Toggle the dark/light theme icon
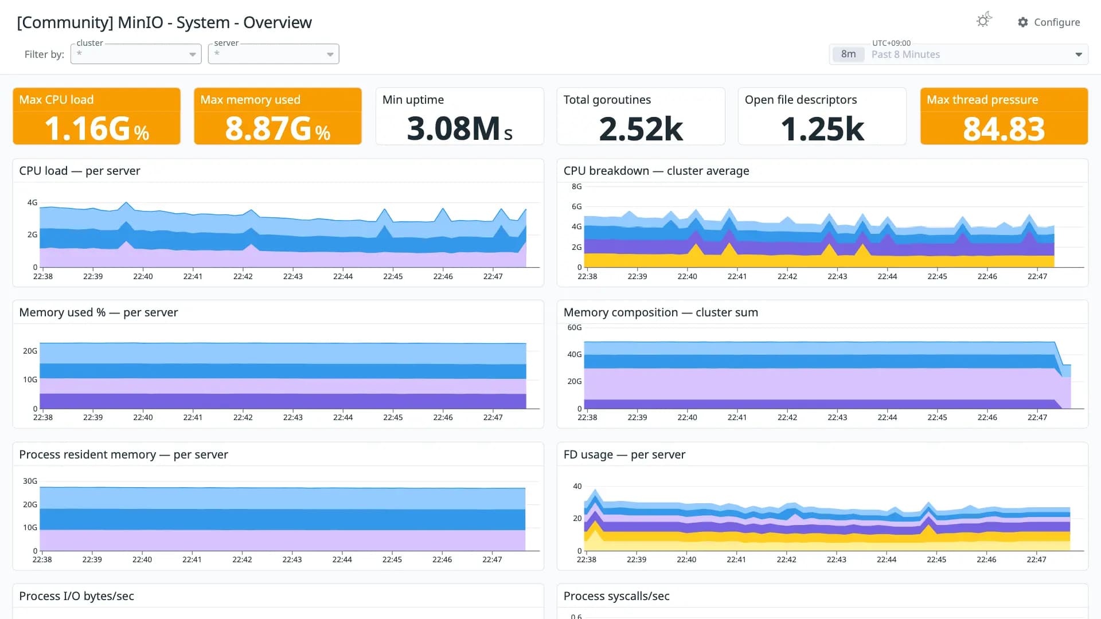1101x619 pixels. 984,21
